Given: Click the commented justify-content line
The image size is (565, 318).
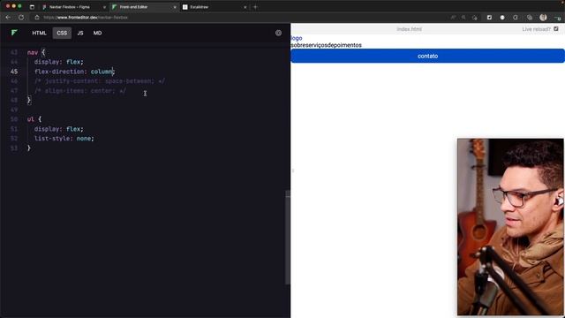Looking at the screenshot, I should [100, 81].
